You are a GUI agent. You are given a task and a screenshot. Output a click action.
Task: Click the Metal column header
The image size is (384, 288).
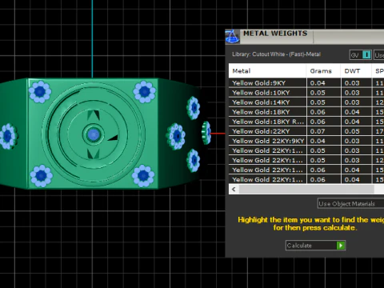tap(267, 71)
